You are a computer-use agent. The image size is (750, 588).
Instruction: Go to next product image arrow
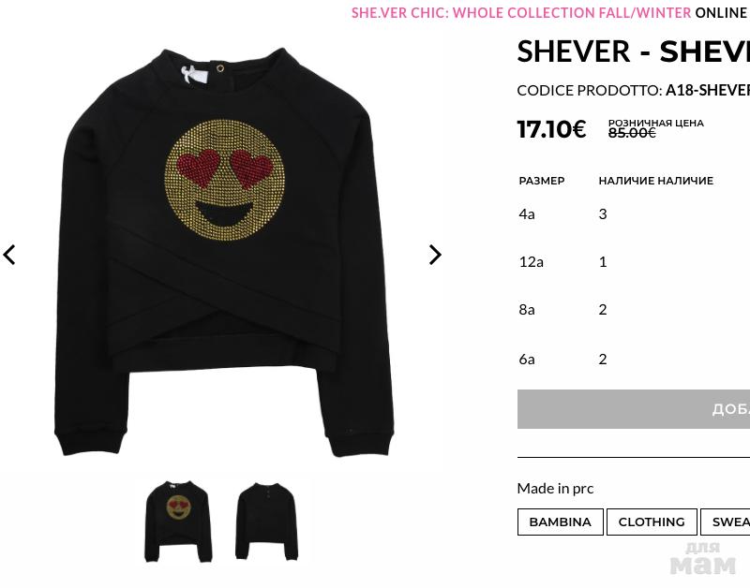pos(435,255)
